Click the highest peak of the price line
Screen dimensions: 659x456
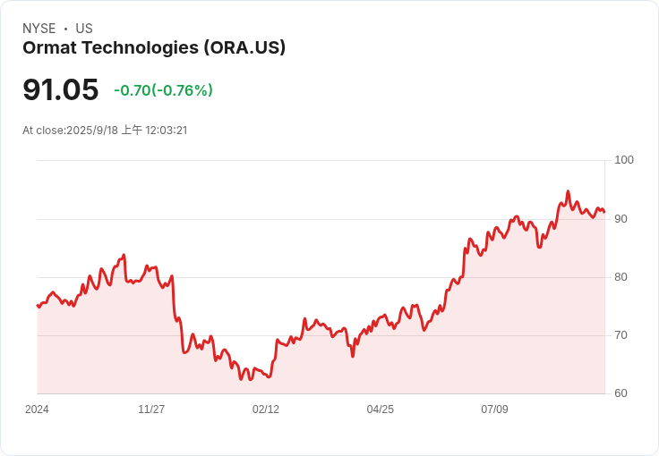(x=568, y=191)
